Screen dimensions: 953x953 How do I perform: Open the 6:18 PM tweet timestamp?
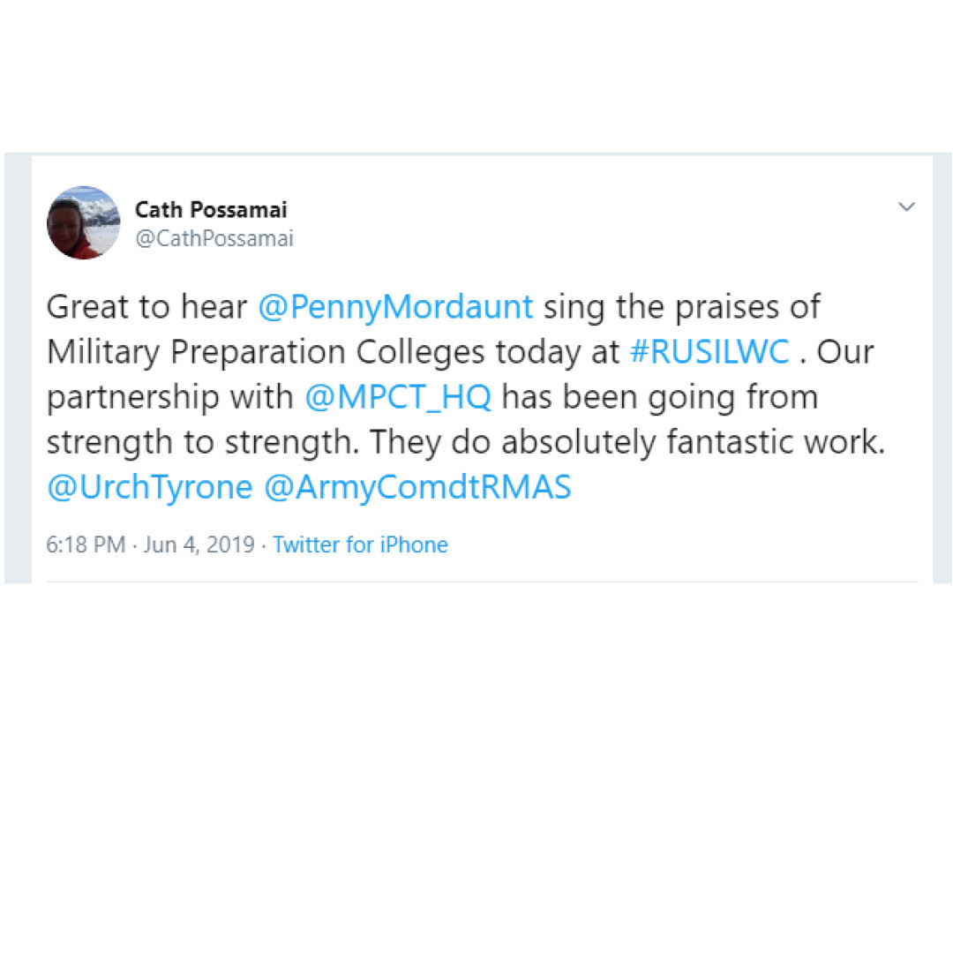pyautogui.click(x=86, y=544)
